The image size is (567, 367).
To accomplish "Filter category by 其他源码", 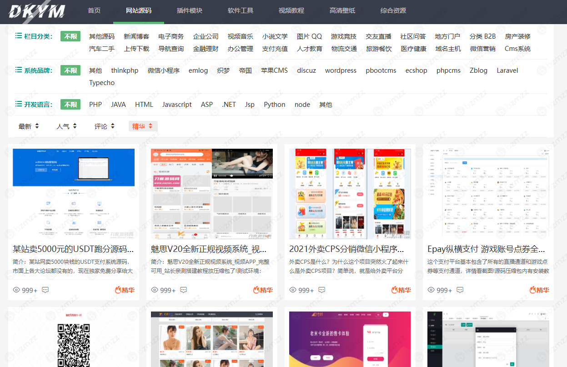I will click(x=102, y=36).
